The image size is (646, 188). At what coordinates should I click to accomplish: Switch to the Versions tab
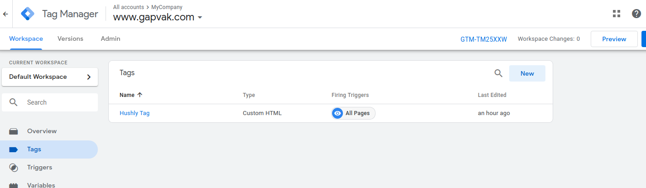(70, 39)
